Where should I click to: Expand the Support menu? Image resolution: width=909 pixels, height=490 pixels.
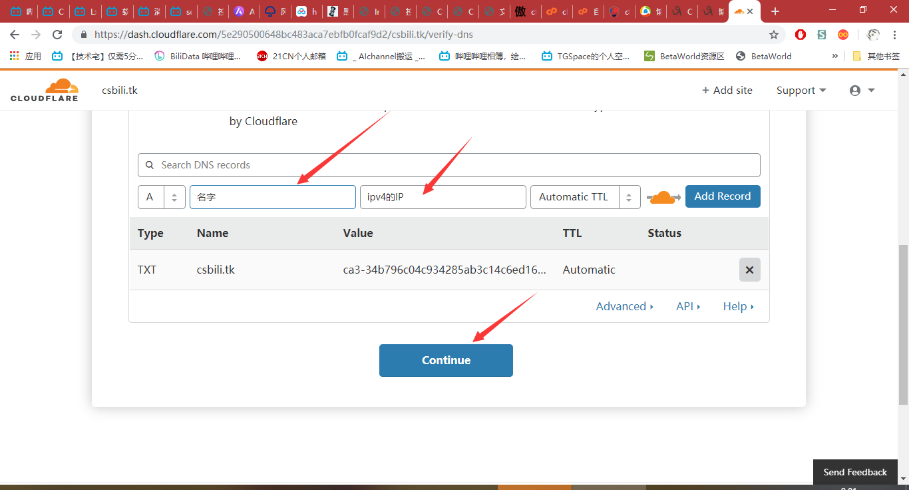coord(801,91)
